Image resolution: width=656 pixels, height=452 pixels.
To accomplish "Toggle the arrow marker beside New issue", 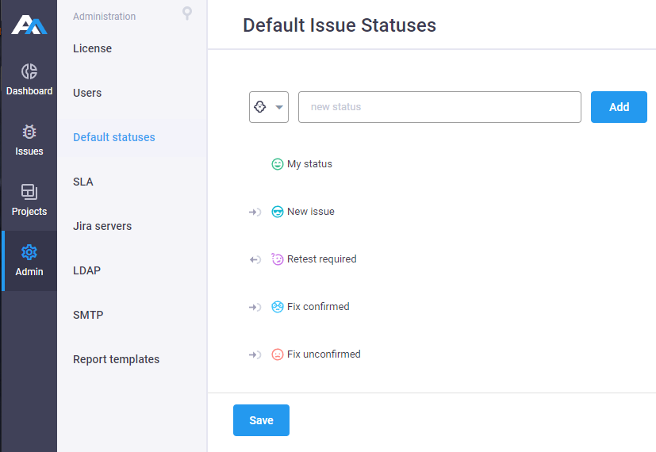I will pos(255,212).
